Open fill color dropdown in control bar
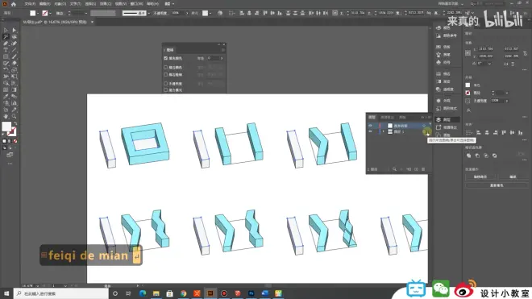The width and height of the screenshot is (532, 299). [x=38, y=13]
